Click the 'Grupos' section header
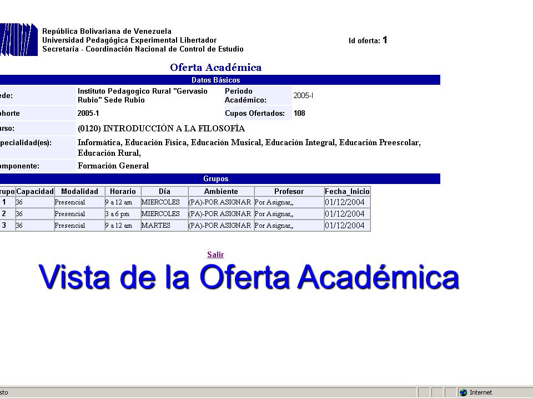The image size is (533, 399). (x=216, y=178)
